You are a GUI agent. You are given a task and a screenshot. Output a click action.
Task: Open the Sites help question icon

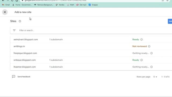coord(20,21)
